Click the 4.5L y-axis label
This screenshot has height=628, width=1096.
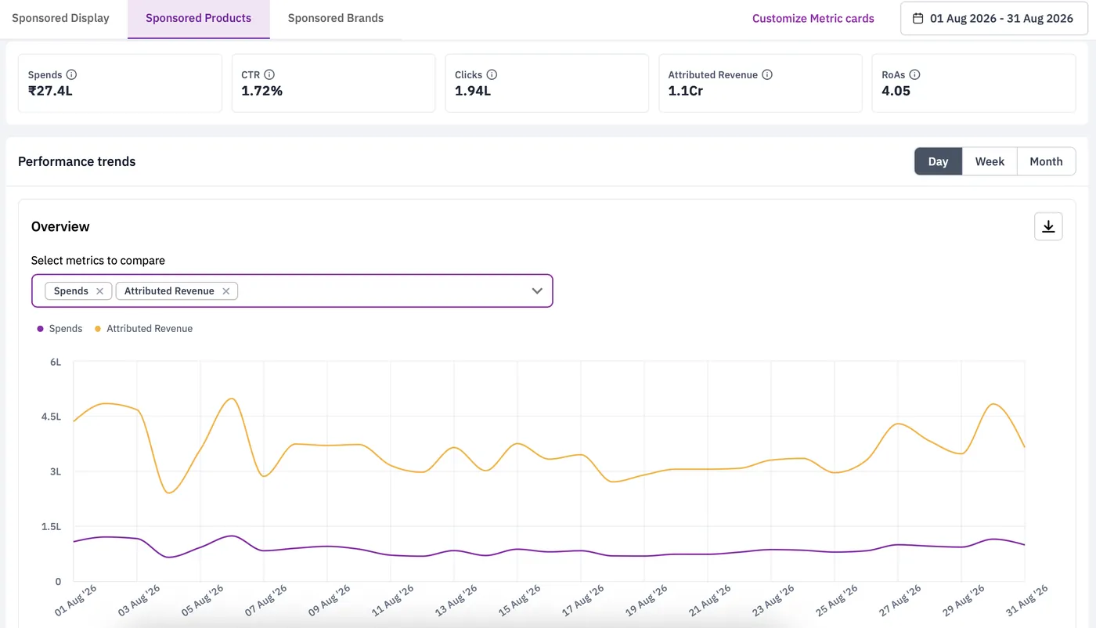tap(51, 417)
